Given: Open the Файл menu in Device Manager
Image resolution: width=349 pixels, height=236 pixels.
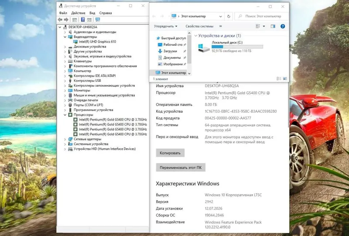Looking at the screenshot, I should click(63, 13).
